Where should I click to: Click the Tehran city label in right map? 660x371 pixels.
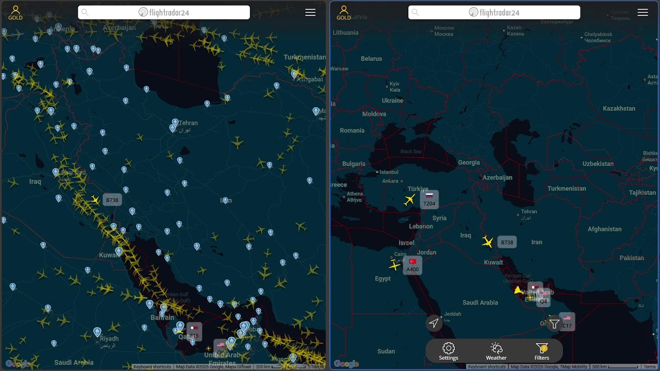click(x=529, y=211)
